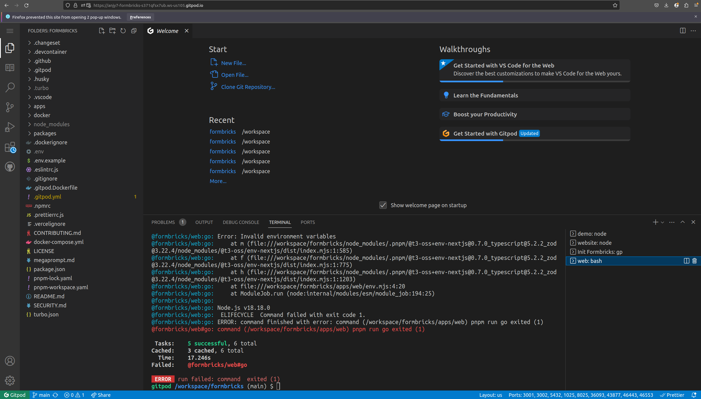
Task: Open the new terminal profile dropdown
Action: [x=662, y=222]
